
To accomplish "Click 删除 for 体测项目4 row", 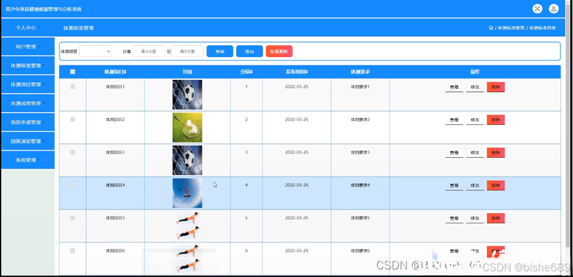I will (x=496, y=186).
